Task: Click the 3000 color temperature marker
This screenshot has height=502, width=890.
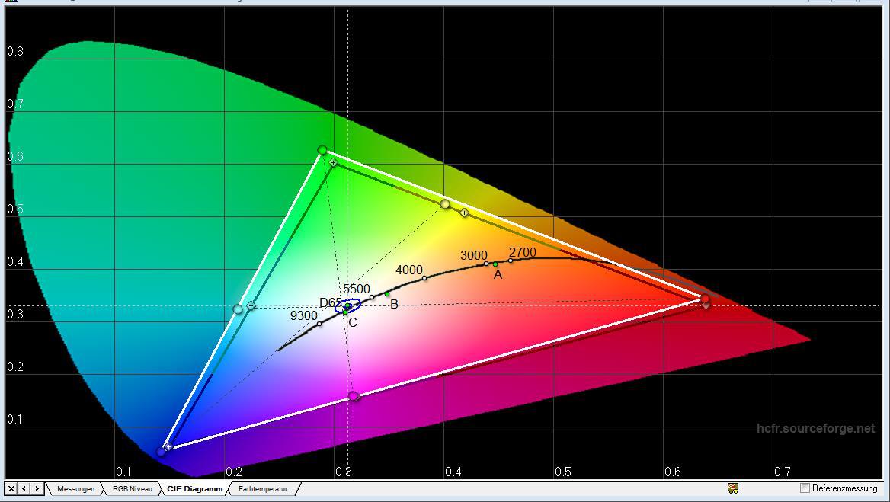Action: click(486, 264)
